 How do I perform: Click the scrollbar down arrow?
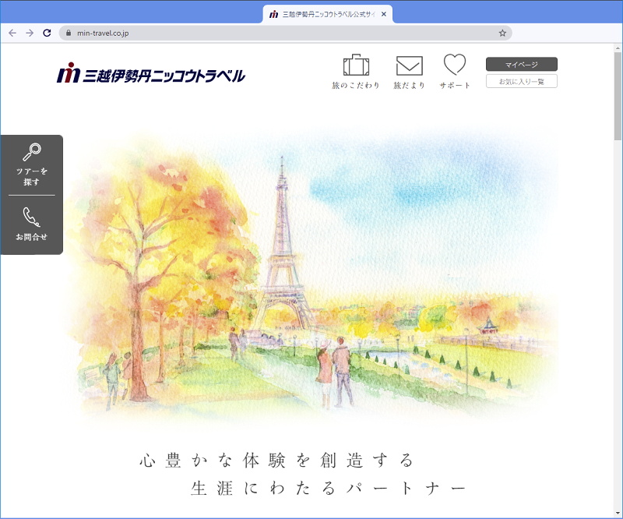pyautogui.click(x=618, y=513)
